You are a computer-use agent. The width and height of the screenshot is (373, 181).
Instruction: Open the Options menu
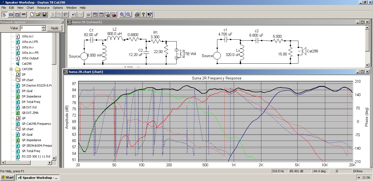pyautogui.click(x=58, y=8)
